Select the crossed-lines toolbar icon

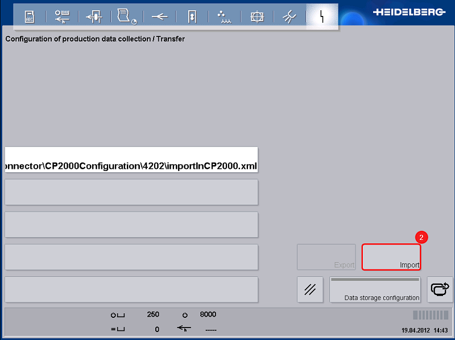pyautogui.click(x=289, y=17)
